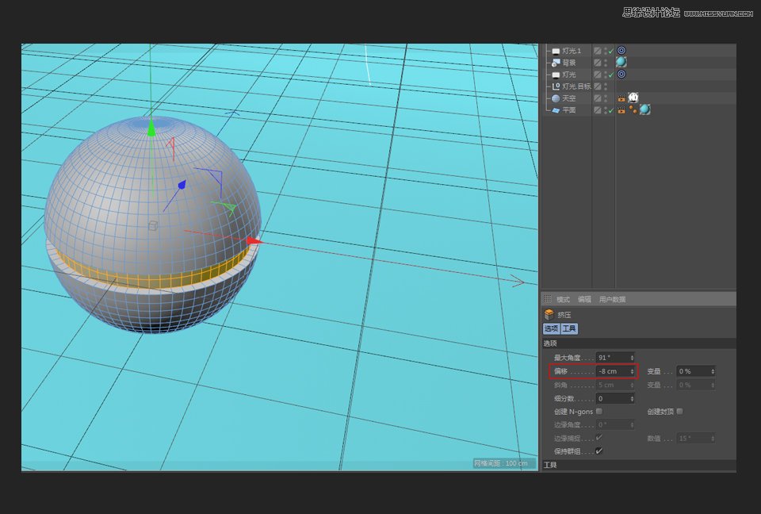Click the 背景 background object icon
The height and width of the screenshot is (514, 761).
coord(555,62)
